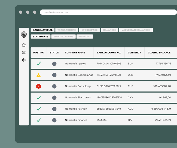Viewport: 177px width, 148px height.
Task: Click closing balance 94 349,00
Action: coord(165,97)
